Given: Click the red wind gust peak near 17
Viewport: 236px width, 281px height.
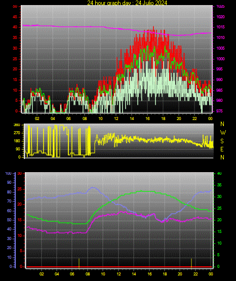Looking at the screenshot, I should (153, 27).
